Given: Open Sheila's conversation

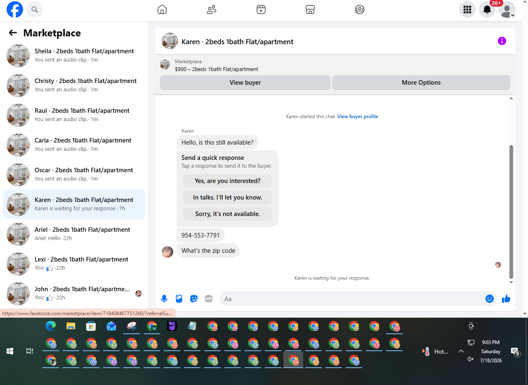Looking at the screenshot, I should click(x=74, y=56).
